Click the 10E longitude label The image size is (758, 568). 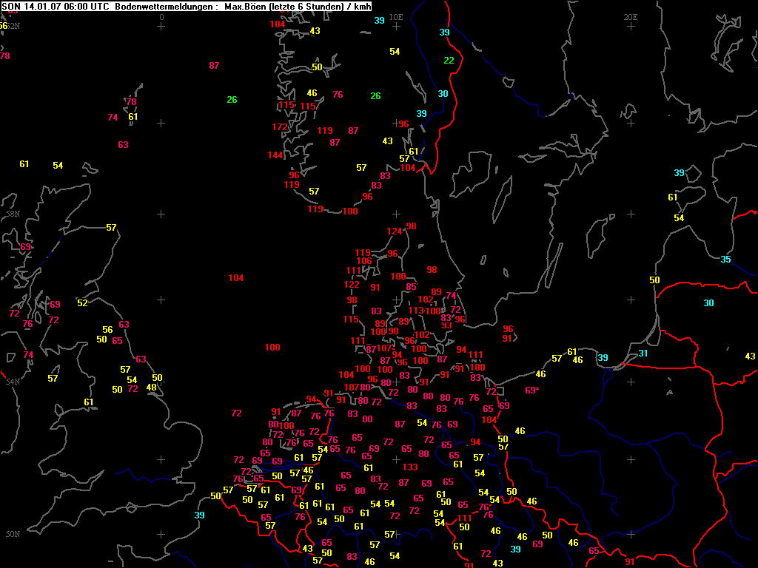pyautogui.click(x=396, y=17)
